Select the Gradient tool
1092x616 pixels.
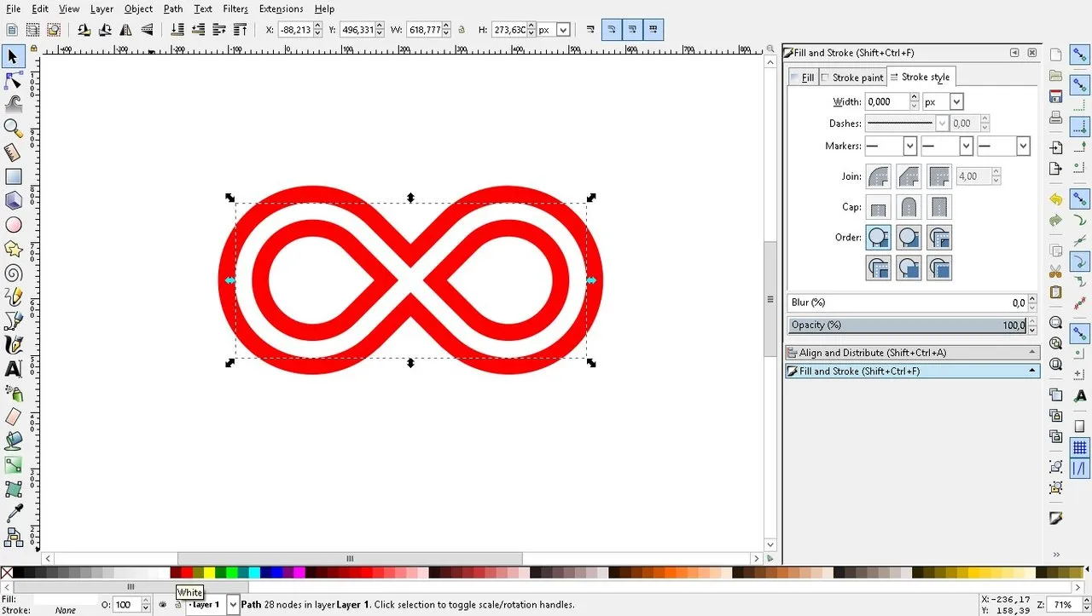tap(13, 465)
